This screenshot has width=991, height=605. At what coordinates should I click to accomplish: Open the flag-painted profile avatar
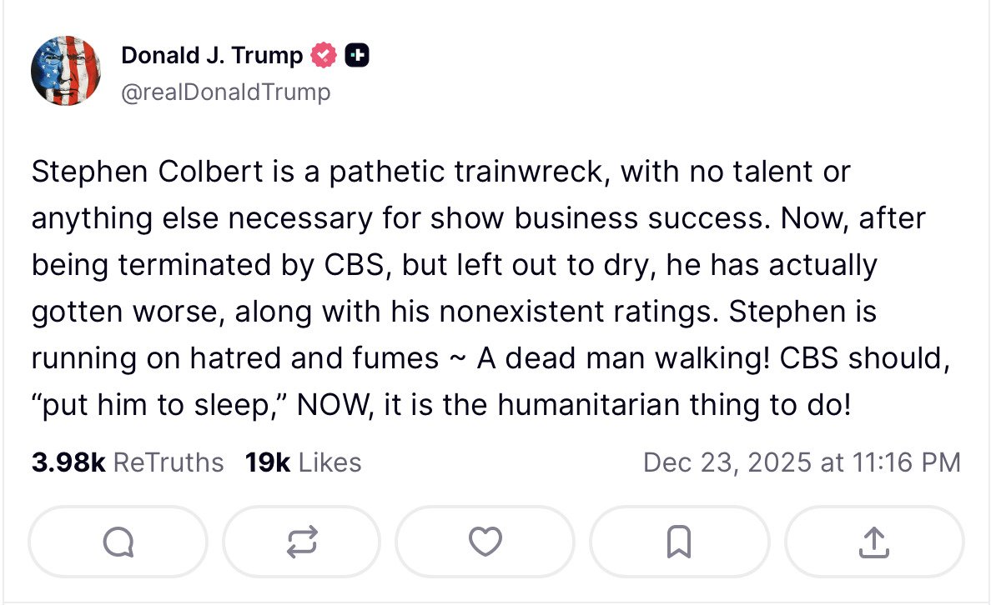(x=66, y=71)
